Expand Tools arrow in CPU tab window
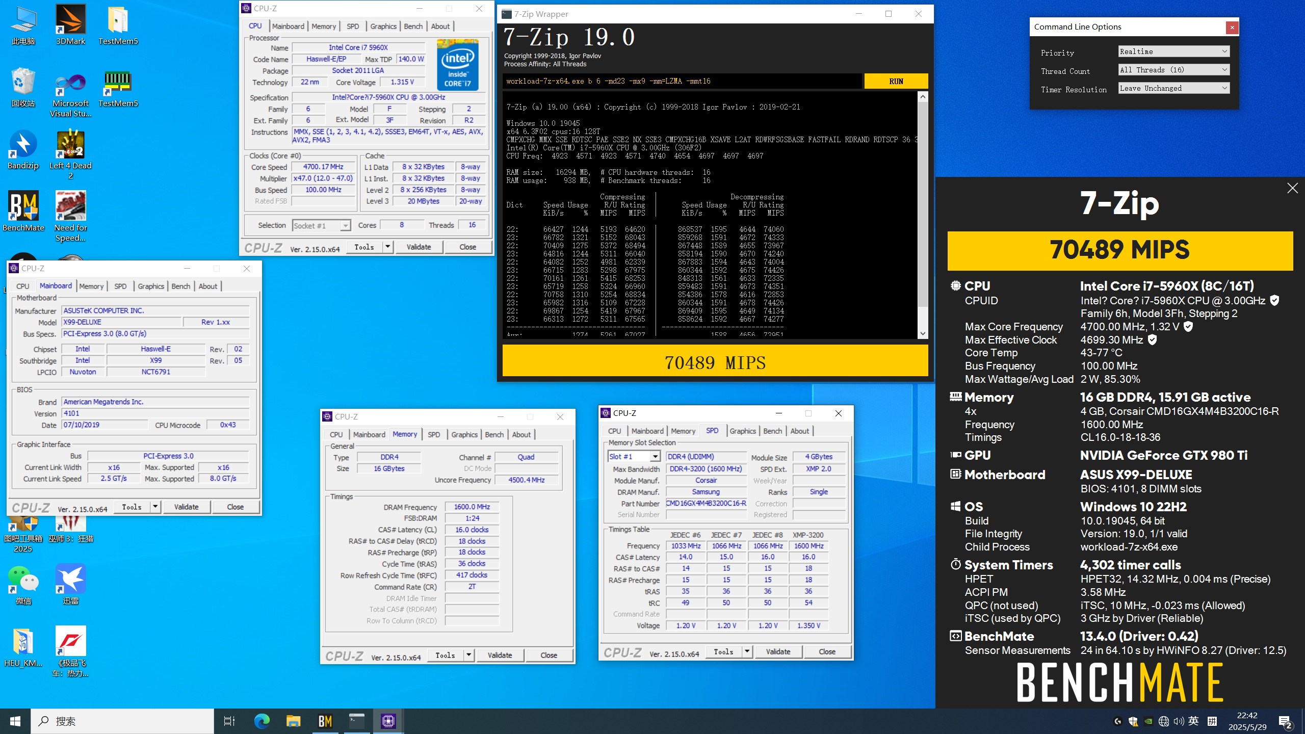This screenshot has width=1305, height=734. (387, 247)
